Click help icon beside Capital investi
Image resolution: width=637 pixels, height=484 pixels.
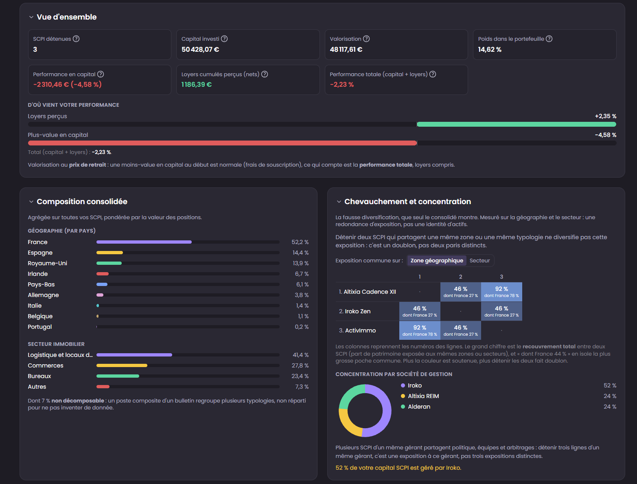tap(224, 39)
